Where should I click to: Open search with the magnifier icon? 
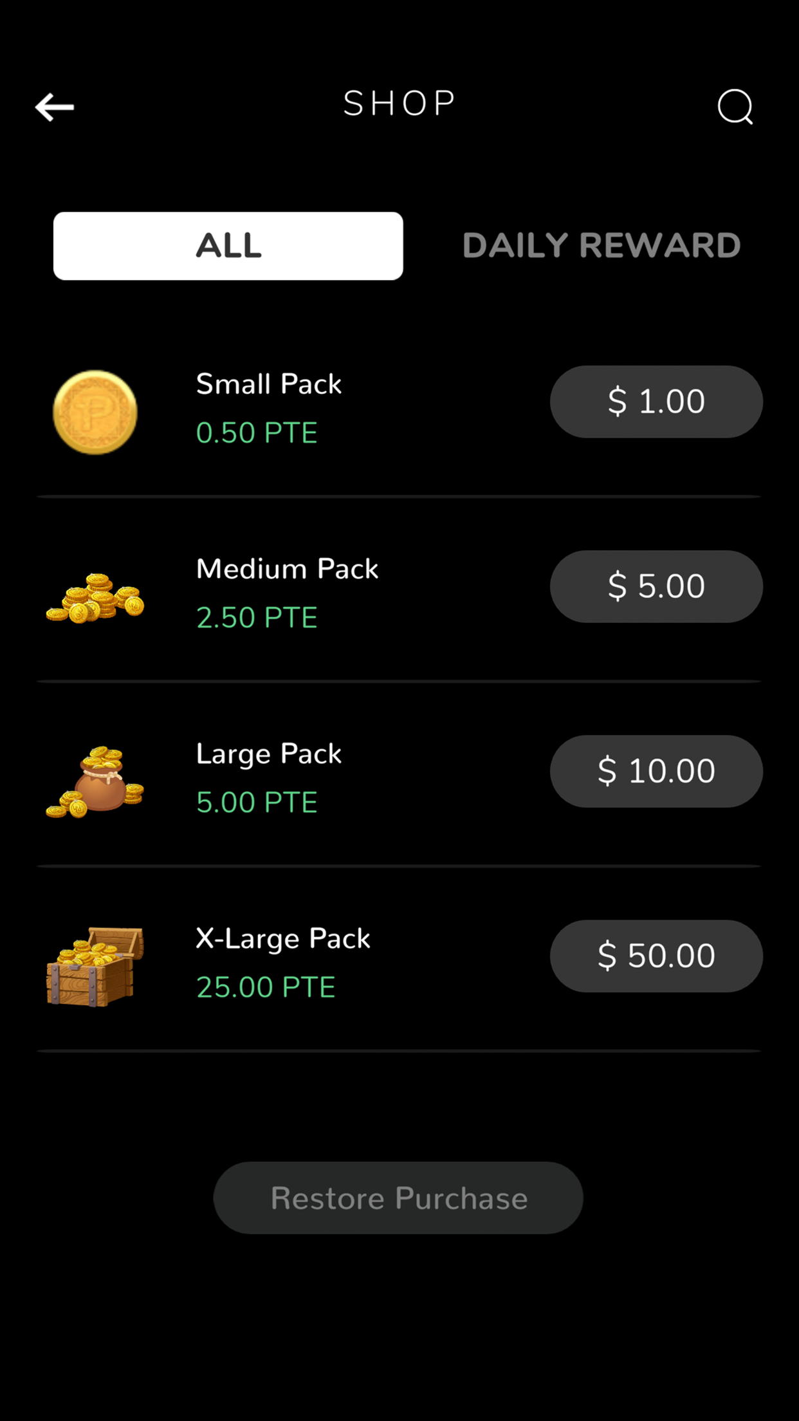click(x=735, y=106)
